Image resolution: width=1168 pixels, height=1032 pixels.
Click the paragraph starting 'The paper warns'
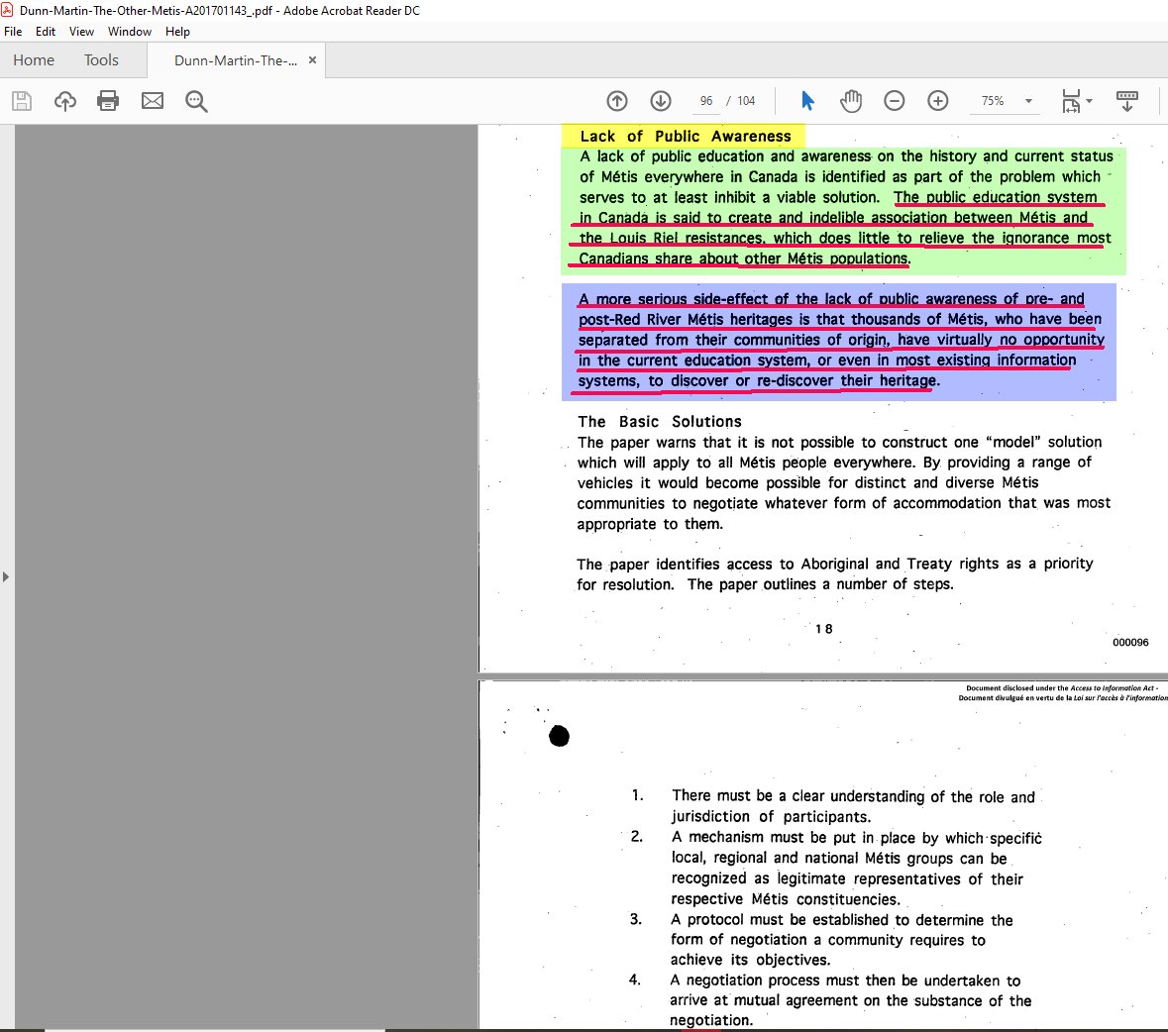844,482
